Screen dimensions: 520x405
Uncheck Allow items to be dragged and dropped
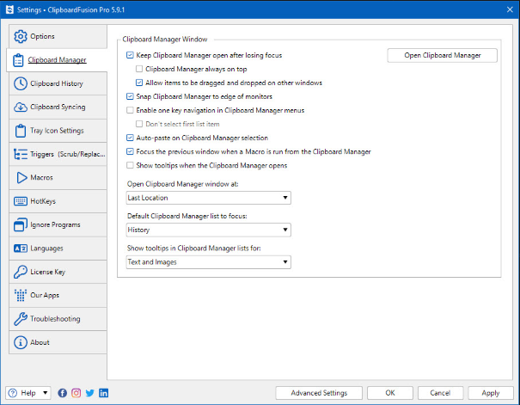pyautogui.click(x=139, y=83)
